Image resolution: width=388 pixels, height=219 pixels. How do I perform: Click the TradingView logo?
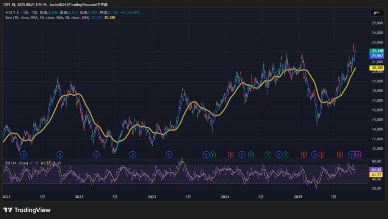coord(27,210)
